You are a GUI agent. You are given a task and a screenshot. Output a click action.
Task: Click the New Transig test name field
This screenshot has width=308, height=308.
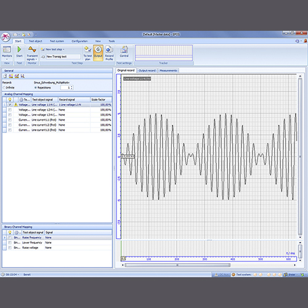coord(63,57)
